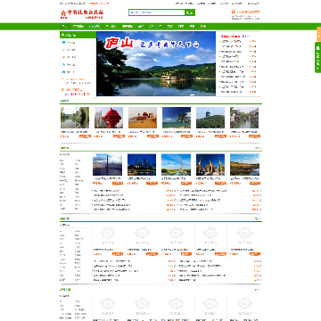
Task: Click orange booking button under palm tree tour
Action: pos(186,136)
